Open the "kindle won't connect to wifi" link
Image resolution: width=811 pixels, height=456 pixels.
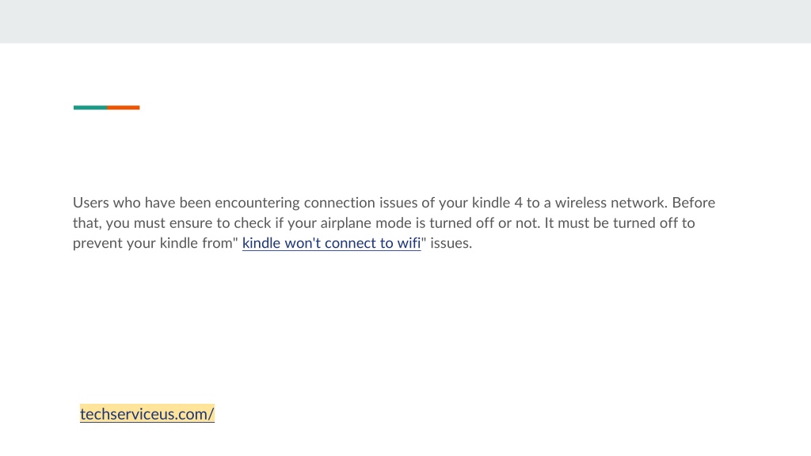click(x=332, y=243)
